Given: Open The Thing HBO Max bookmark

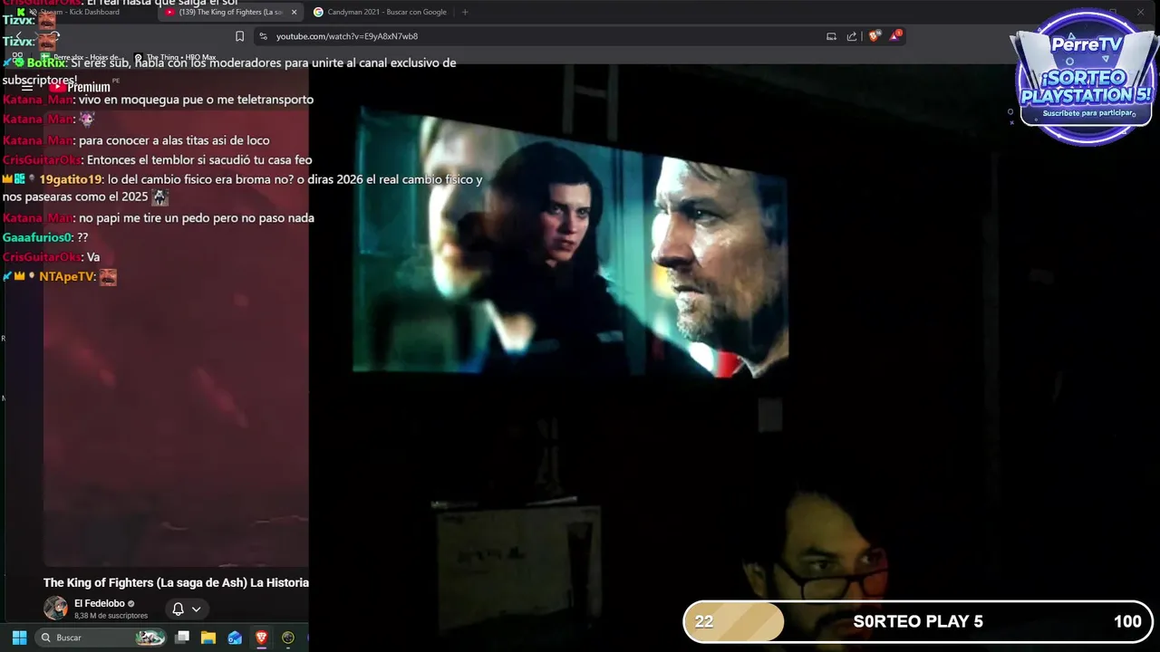Looking at the screenshot, I should 176,57.
